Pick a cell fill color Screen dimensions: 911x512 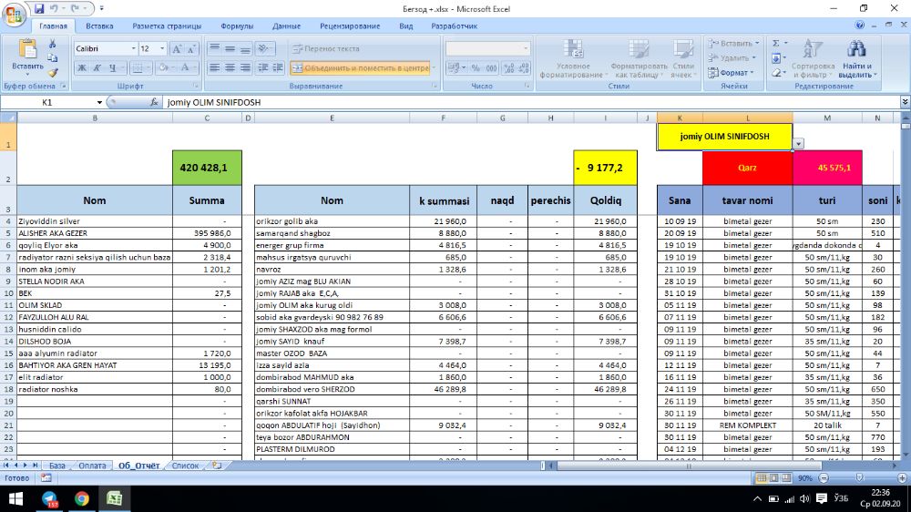[x=165, y=68]
